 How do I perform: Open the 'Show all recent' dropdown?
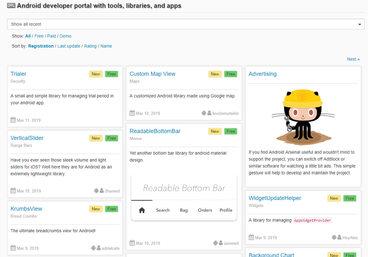(x=186, y=24)
